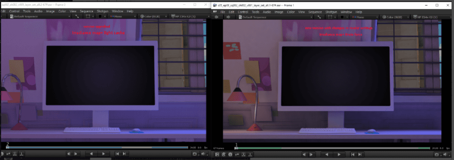This screenshot has height=160, width=454.
Task: Click the first bottom-bar icon in right RV window
Action: [x=217, y=155]
